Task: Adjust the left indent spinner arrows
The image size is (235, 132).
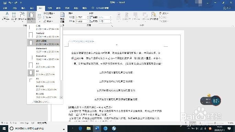Action: pyautogui.click(x=88, y=18)
